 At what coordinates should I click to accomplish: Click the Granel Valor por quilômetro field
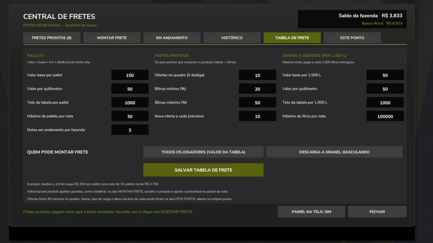click(385, 89)
